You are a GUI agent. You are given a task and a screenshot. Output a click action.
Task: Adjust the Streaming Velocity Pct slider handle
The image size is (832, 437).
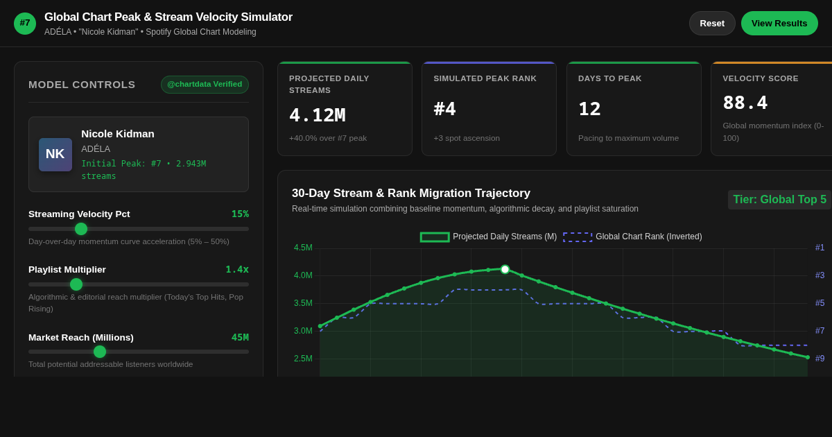pos(81,229)
